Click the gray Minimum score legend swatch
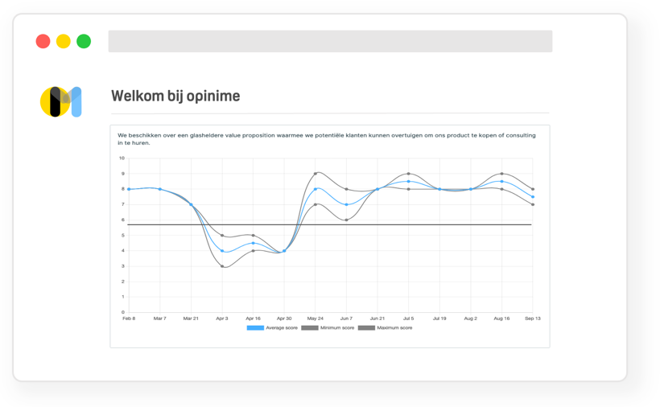Viewport: 660px width, 407px height. tap(310, 328)
